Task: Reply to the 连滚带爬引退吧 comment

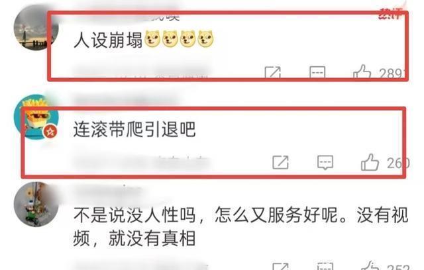Action: [325, 162]
